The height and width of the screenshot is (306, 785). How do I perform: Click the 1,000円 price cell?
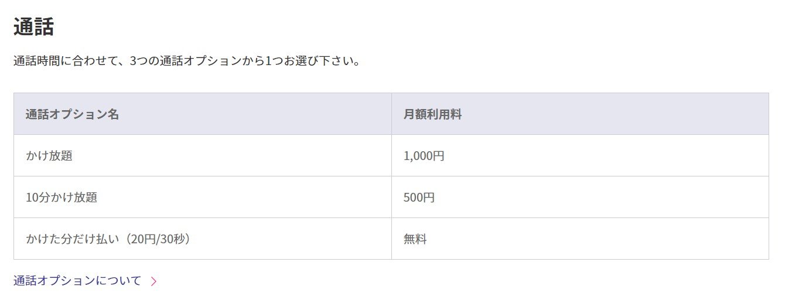click(580, 156)
